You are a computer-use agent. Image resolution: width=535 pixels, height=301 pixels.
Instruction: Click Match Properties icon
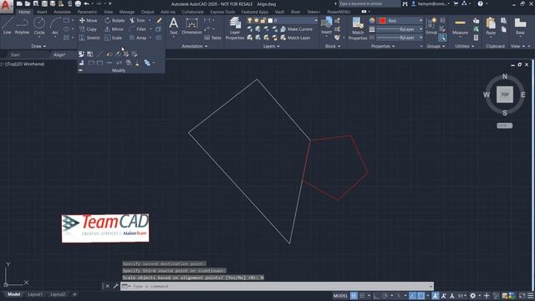pos(358,28)
